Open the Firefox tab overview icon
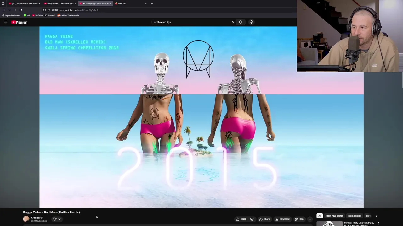The image size is (403, 226). click(3, 3)
